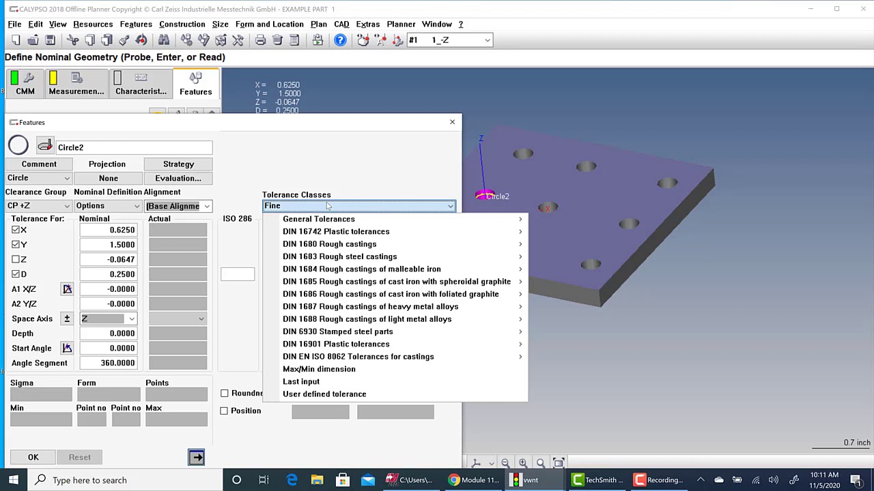Click the Evaluation... button
Viewport: 874px width, 491px height.
tap(179, 178)
